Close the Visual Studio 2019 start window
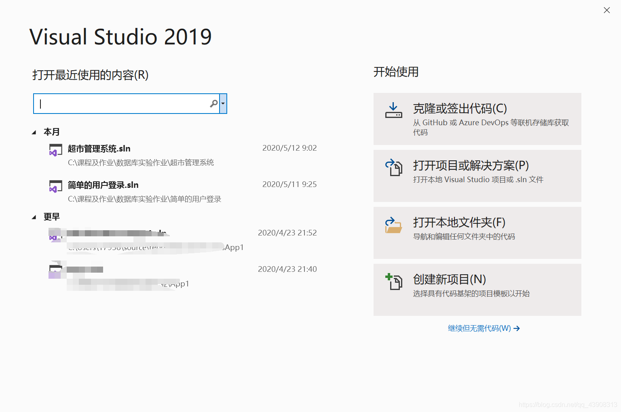 (606, 10)
